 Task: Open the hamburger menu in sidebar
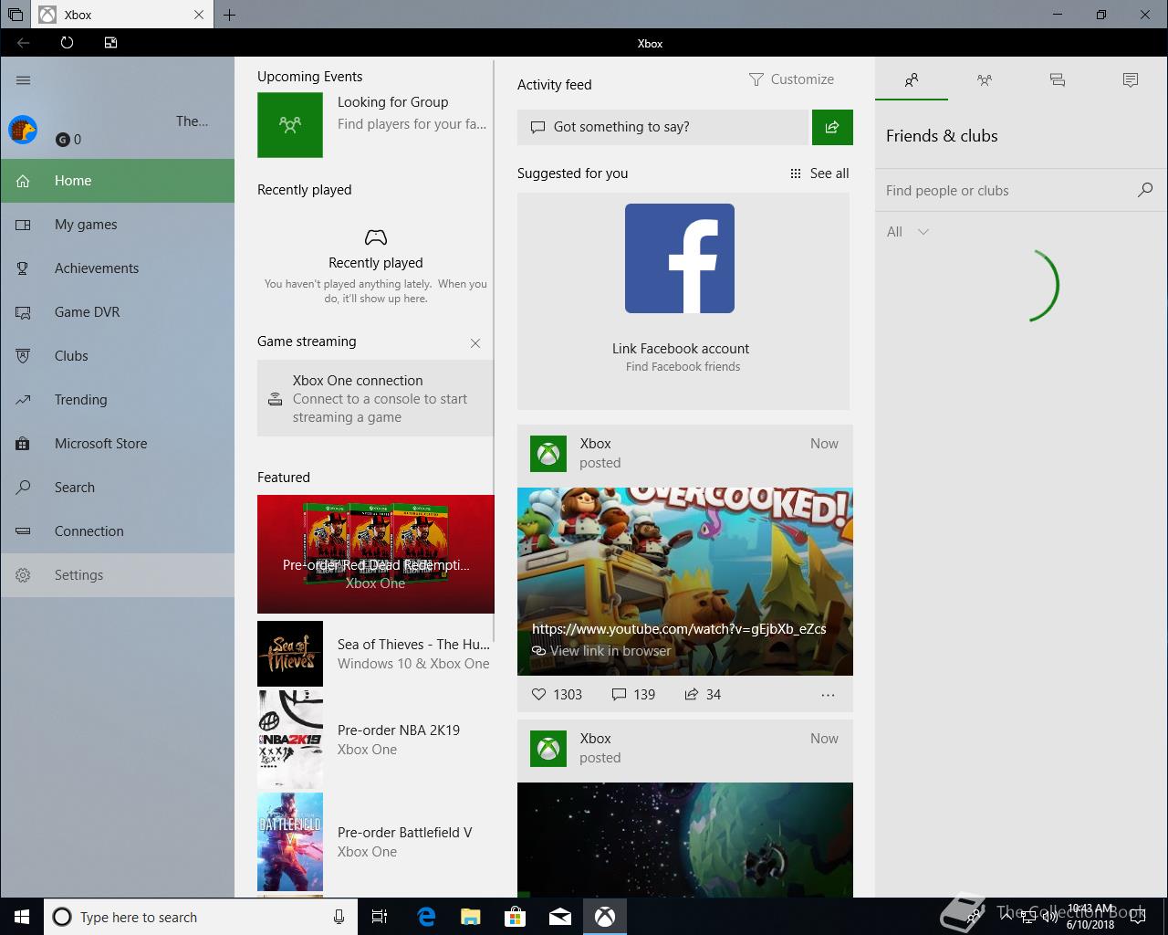coord(24,80)
